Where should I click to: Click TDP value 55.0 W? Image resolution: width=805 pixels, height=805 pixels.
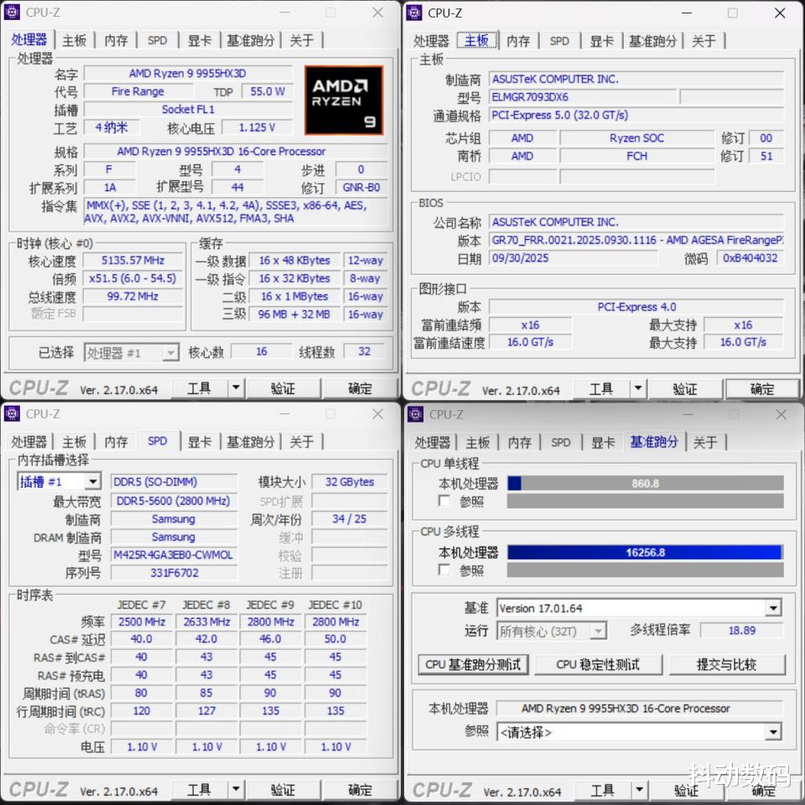tap(267, 91)
